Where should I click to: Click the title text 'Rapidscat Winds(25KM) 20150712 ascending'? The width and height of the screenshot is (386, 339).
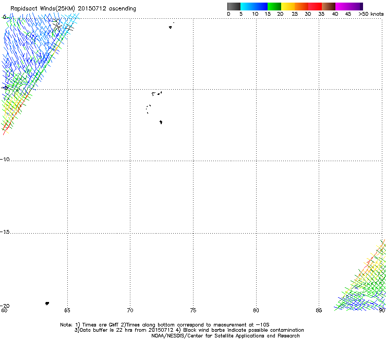click(73, 8)
